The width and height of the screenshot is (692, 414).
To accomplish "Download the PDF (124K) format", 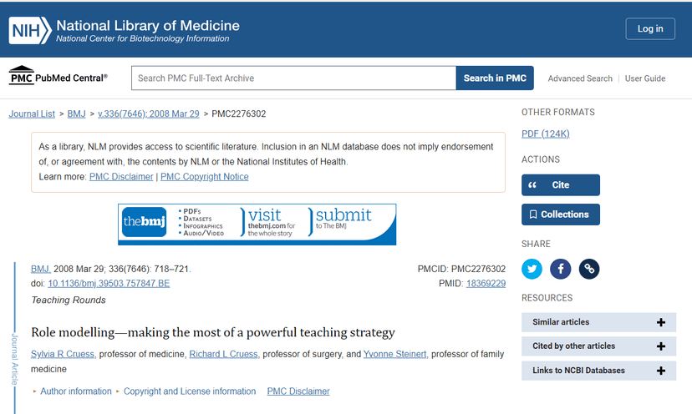I will point(545,134).
